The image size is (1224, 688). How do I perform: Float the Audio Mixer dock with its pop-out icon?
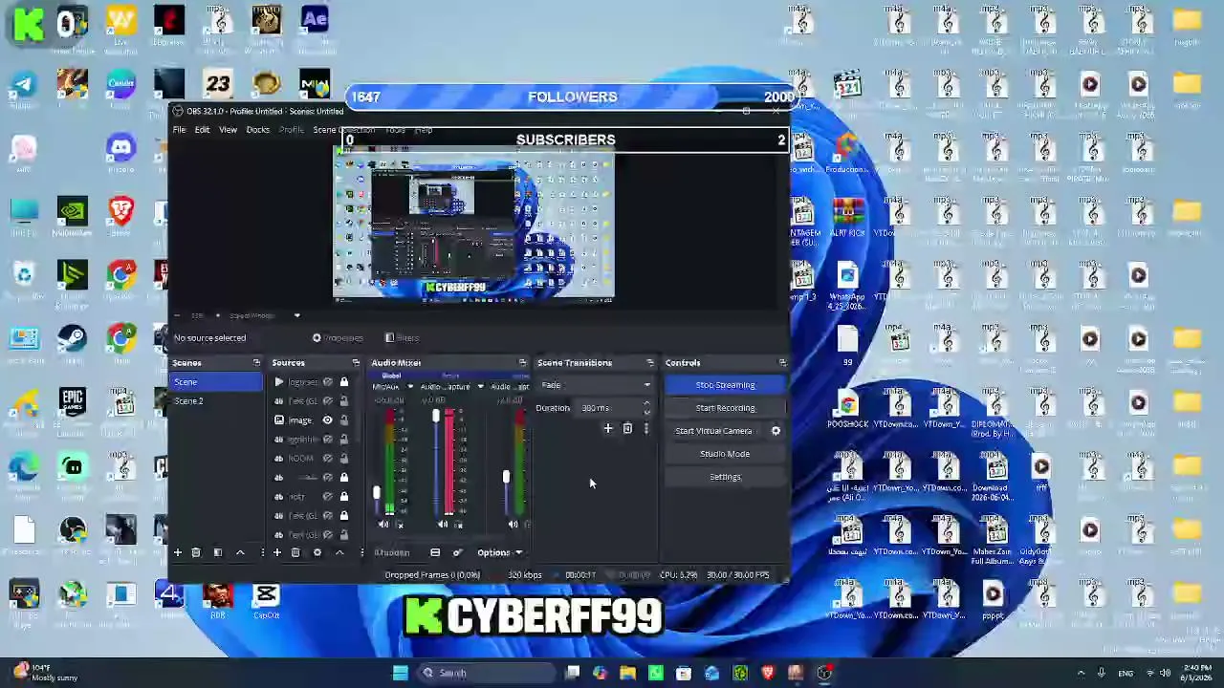(522, 363)
